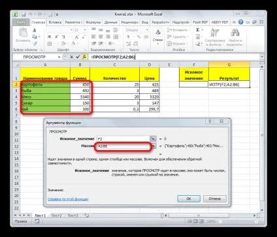
Task: Click the Save icon in quick access toolbar
Action: pyautogui.click(x=24, y=14)
